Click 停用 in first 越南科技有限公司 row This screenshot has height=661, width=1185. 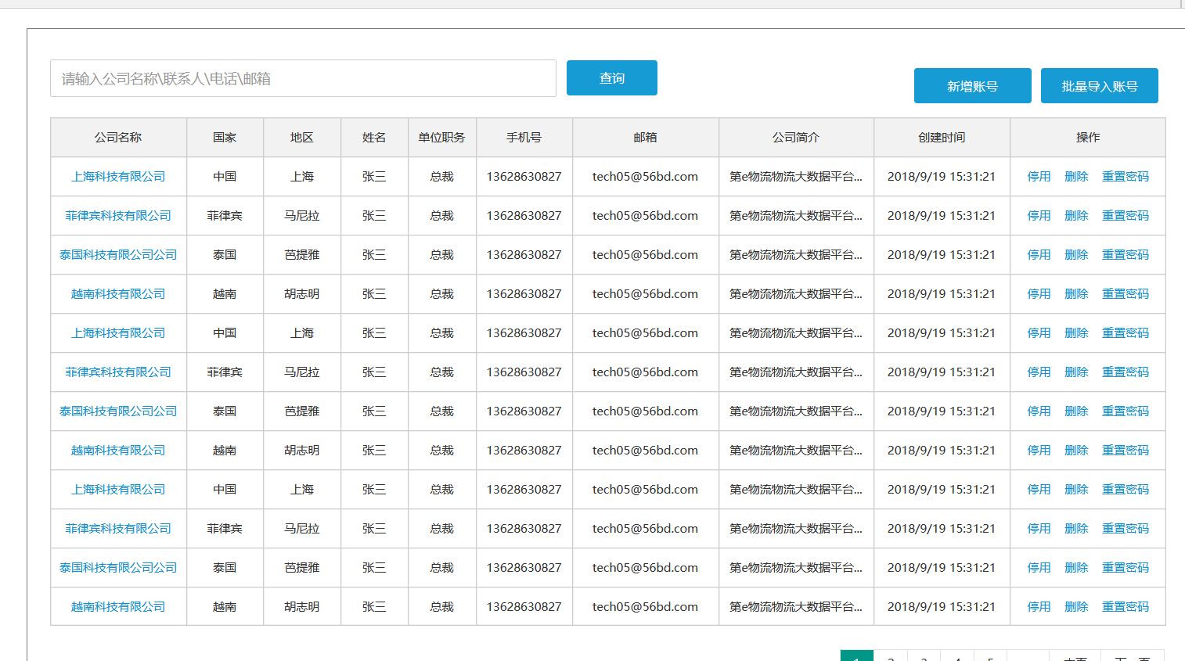click(1039, 294)
